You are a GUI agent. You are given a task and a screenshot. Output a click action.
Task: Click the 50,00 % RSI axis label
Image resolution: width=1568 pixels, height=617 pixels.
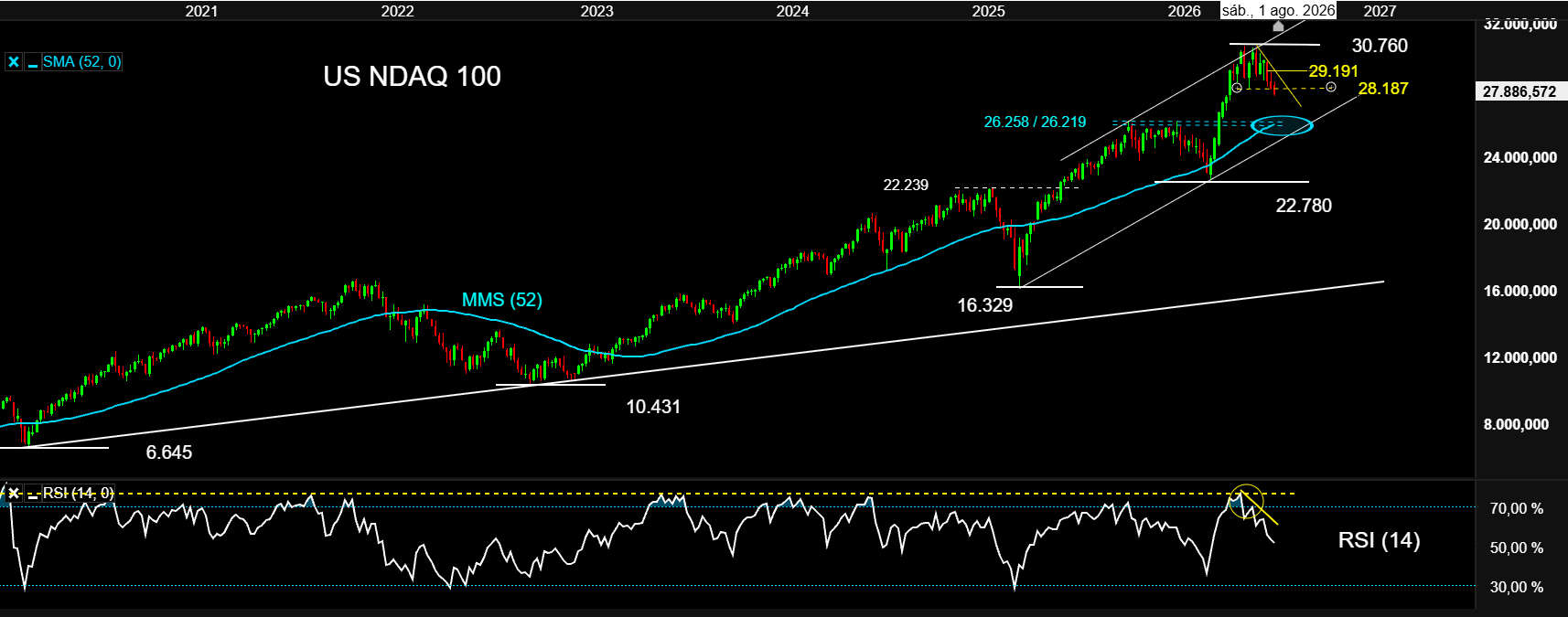1517,548
